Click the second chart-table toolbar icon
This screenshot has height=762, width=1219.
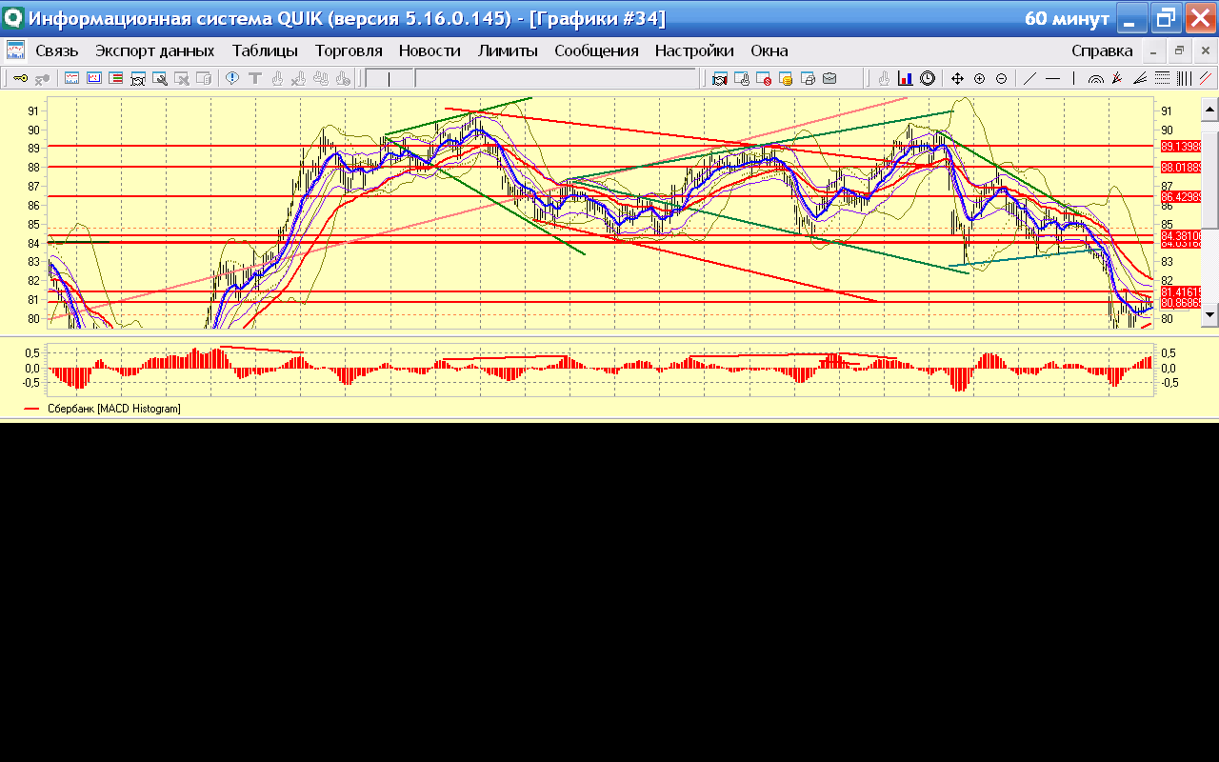click(93, 78)
